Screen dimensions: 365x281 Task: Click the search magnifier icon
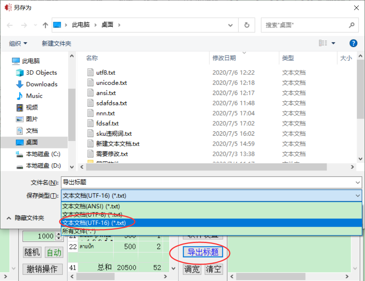[351, 25]
